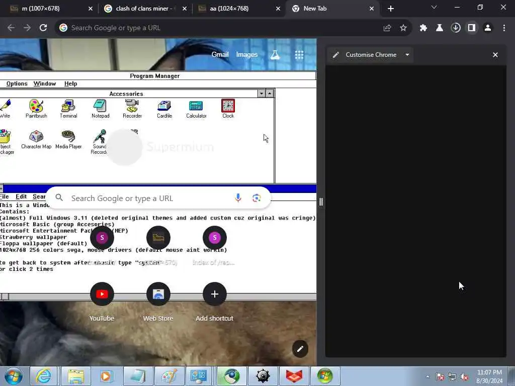Switch to the clash of clans miner tab

pyautogui.click(x=145, y=9)
